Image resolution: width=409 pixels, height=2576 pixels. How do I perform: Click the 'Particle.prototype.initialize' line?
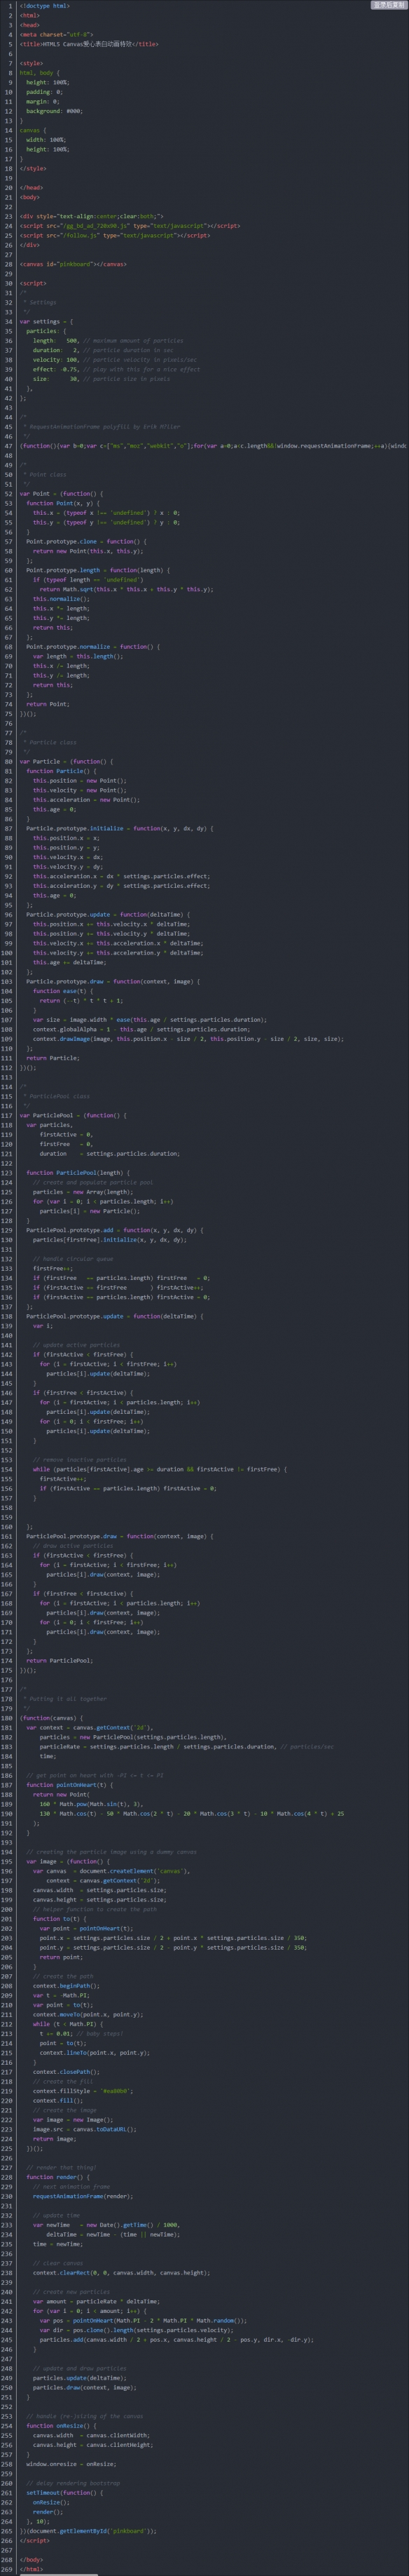coord(120,829)
